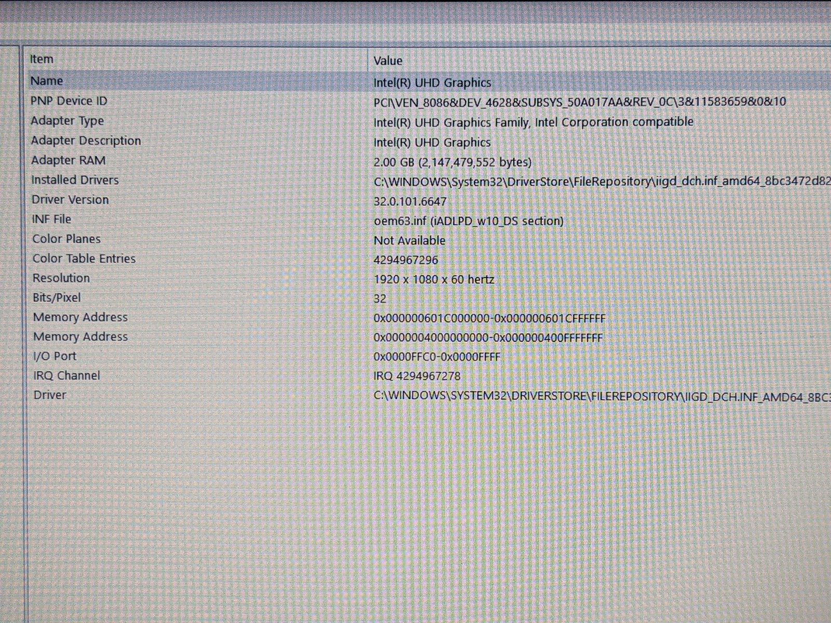Select the Adapter Description row
Viewport: 831px width, 623px height.
coord(86,141)
